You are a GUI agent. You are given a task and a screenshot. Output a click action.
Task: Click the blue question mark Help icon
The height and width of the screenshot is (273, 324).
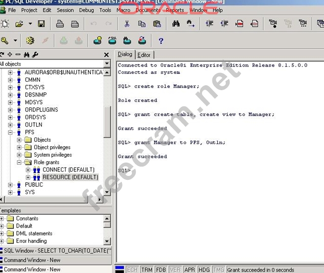pyautogui.click(x=161, y=41)
